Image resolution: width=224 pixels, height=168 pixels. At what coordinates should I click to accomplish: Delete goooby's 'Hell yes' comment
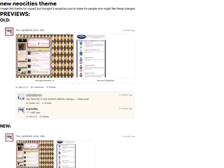coord(44,117)
